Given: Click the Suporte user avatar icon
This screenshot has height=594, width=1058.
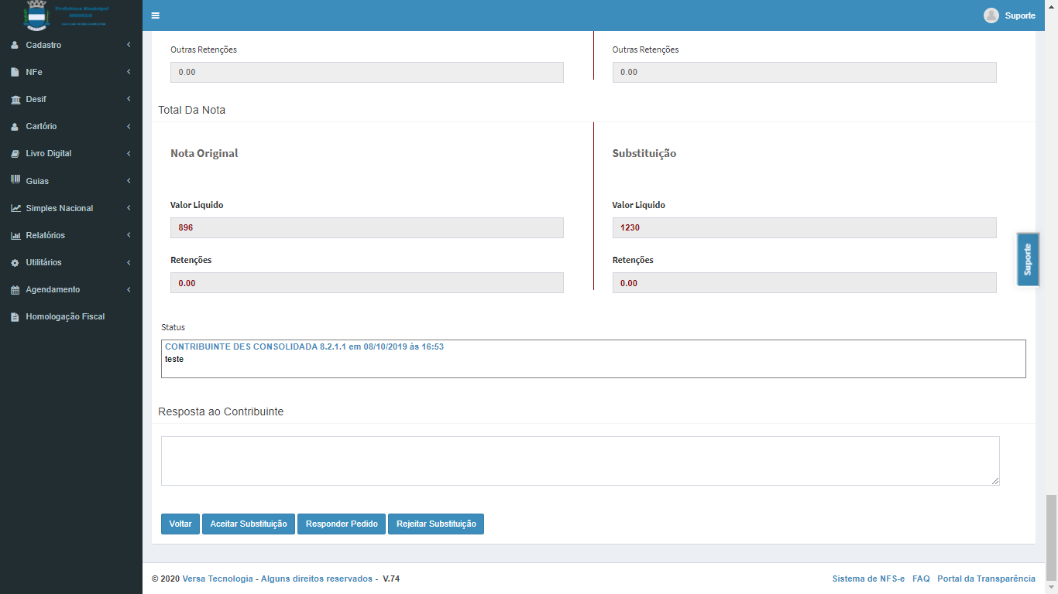Looking at the screenshot, I should 991,15.
